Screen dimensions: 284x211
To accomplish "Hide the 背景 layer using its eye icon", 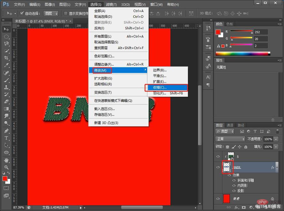I will 218,199.
